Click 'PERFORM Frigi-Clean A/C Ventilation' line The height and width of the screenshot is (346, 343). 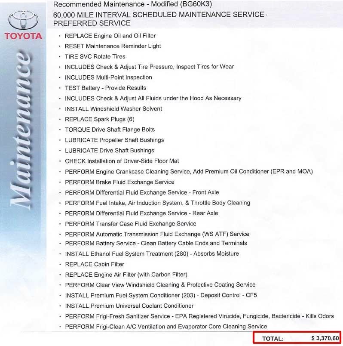point(166,327)
